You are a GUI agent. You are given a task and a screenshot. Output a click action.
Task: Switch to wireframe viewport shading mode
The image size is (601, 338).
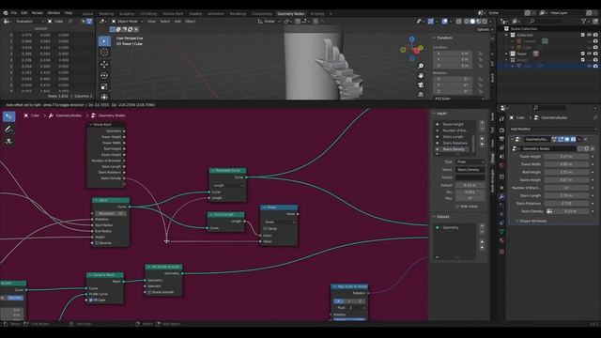pos(466,22)
